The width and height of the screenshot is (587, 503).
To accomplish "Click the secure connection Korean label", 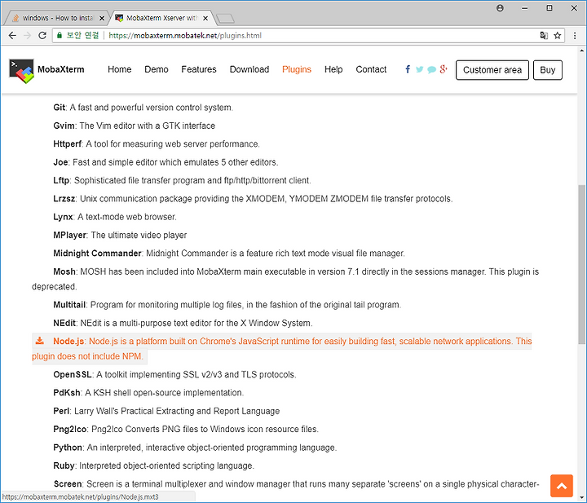I will [82, 35].
